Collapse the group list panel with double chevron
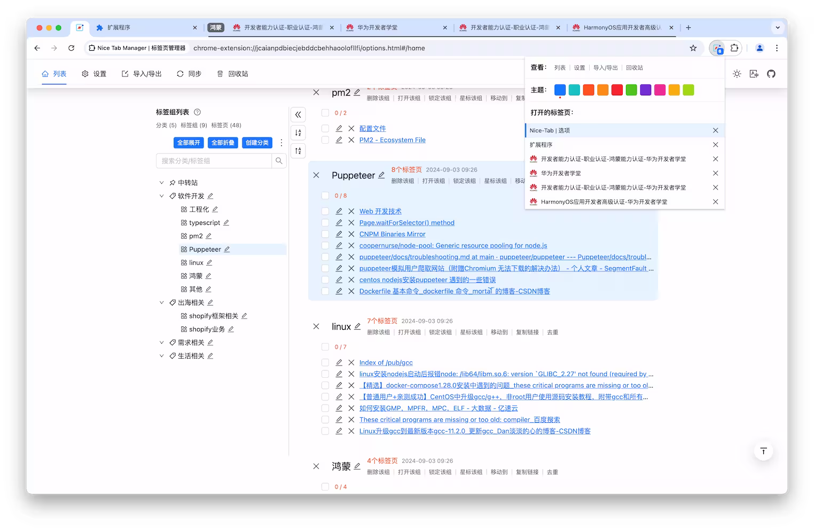 click(298, 114)
